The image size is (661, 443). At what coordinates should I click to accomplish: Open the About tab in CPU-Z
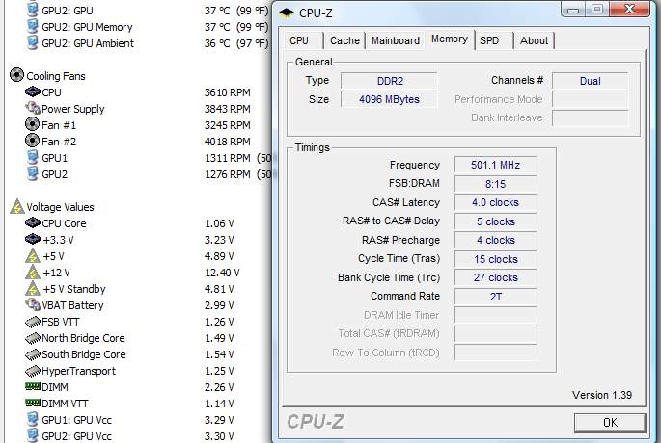[x=534, y=40]
